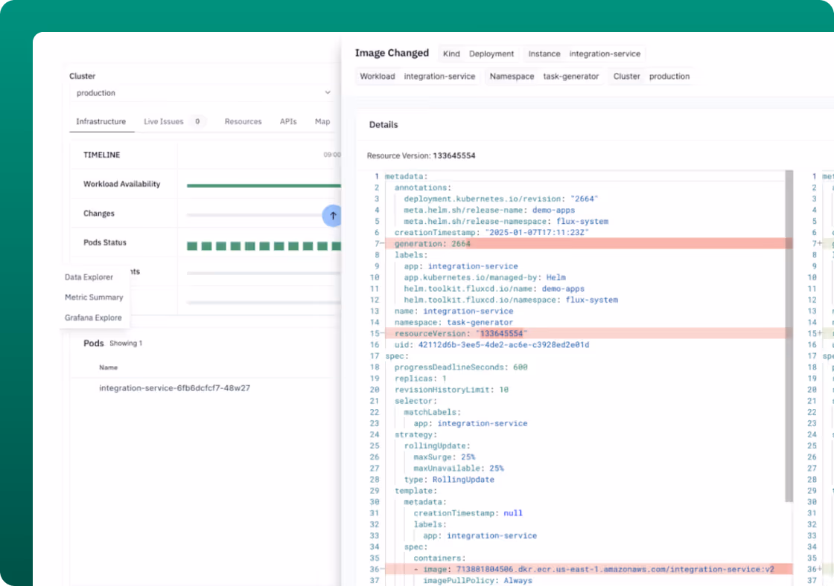
Task: Click release-name: demo-apps line 4
Action: click(489, 210)
